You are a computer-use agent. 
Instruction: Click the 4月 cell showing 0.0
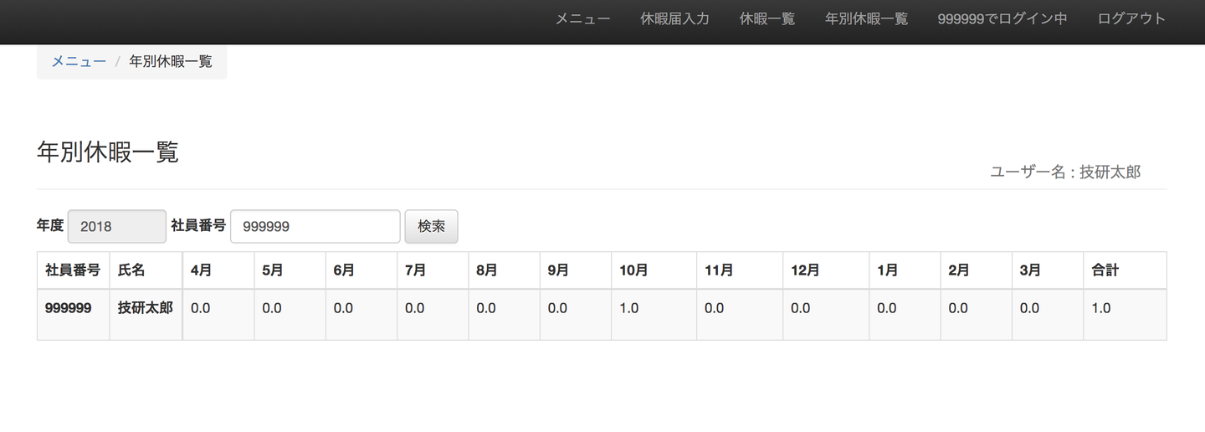[x=200, y=308]
